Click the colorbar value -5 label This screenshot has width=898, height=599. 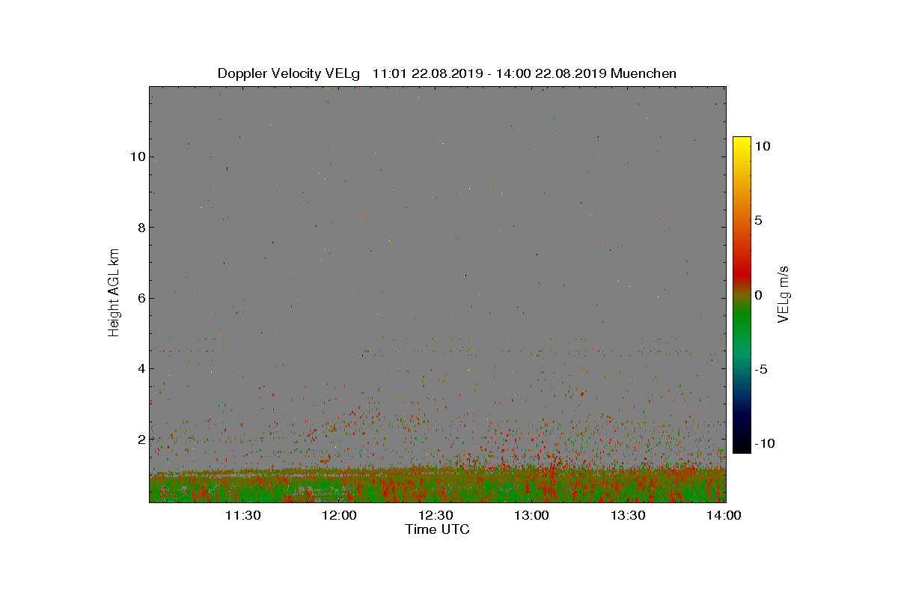[x=760, y=369]
